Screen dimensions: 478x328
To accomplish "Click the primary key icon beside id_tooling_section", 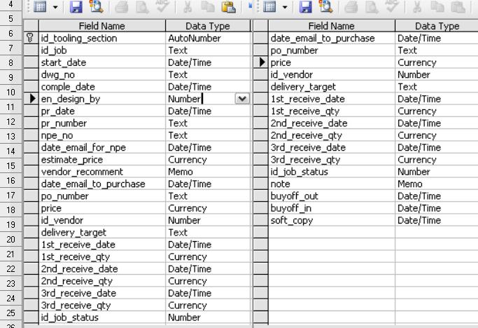I will [30, 38].
